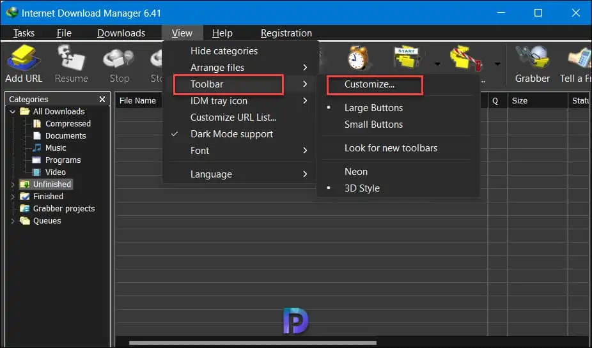Image resolution: width=592 pixels, height=348 pixels.
Task: Sort by File Name column header
Action: click(x=139, y=101)
